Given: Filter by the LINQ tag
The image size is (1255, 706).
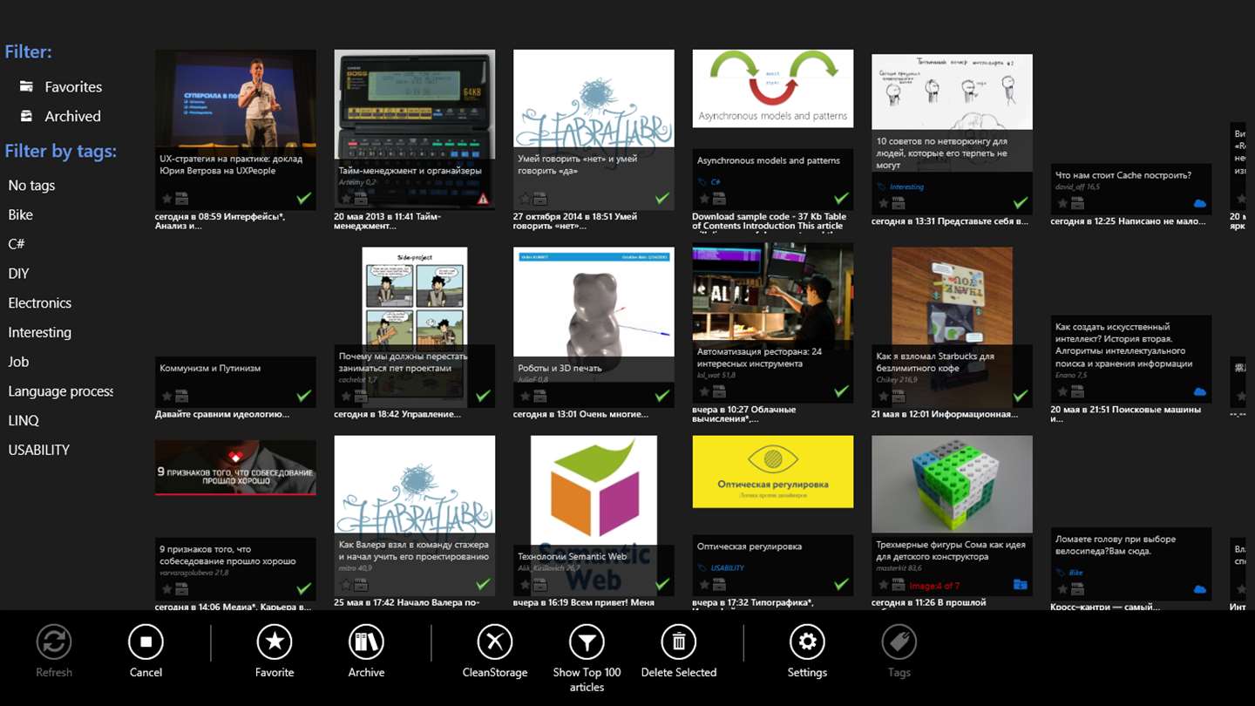Looking at the screenshot, I should (x=24, y=420).
